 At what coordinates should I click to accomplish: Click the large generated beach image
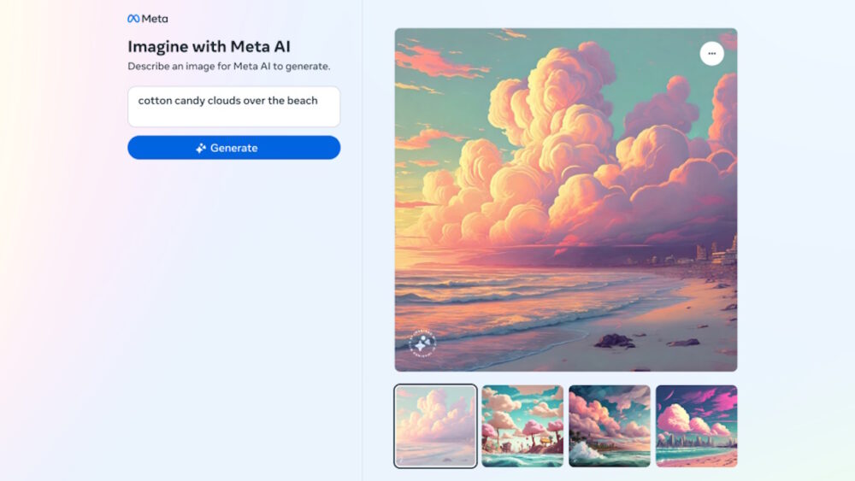click(x=565, y=200)
